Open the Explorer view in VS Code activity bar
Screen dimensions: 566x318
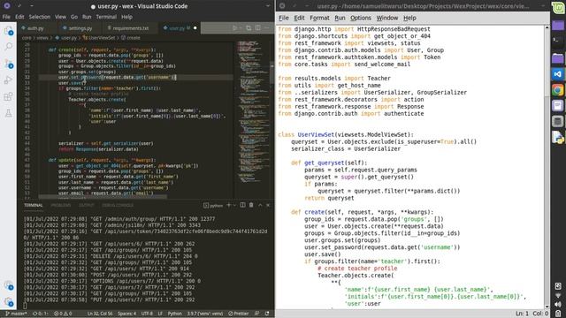[8, 31]
